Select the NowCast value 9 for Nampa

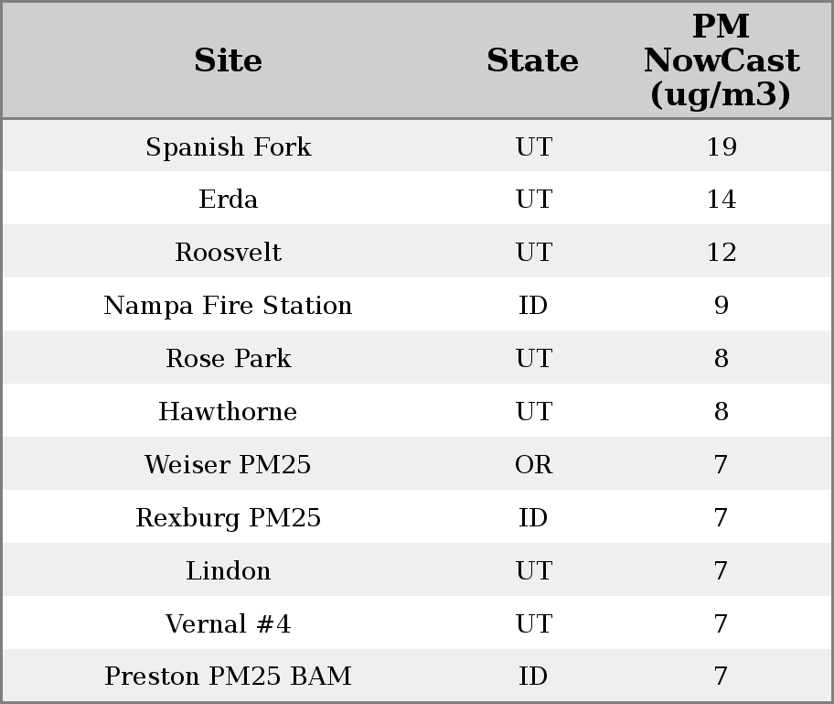[722, 306]
